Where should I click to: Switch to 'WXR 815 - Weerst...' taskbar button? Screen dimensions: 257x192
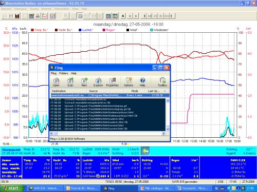[44, 188]
